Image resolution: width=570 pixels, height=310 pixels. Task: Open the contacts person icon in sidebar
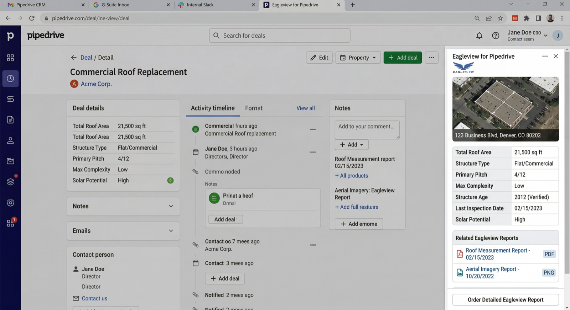10,140
